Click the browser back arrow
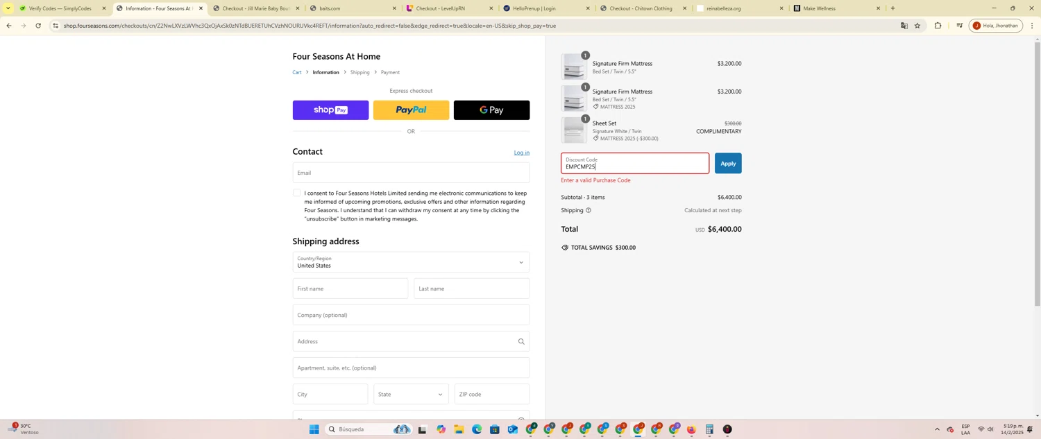The width and height of the screenshot is (1041, 439). tap(8, 26)
